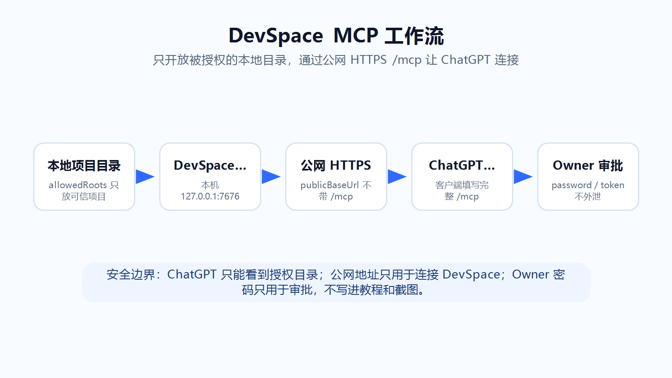Select the 公网 HTTPS card
The width and height of the screenshot is (672, 378).
pos(336,176)
